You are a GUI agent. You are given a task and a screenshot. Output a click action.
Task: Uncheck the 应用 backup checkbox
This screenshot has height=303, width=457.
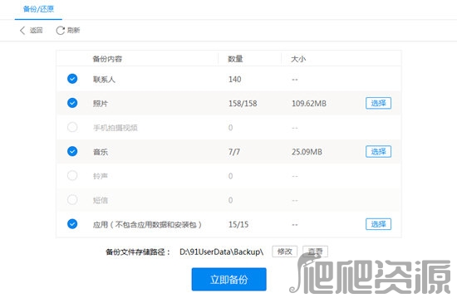[x=72, y=224]
